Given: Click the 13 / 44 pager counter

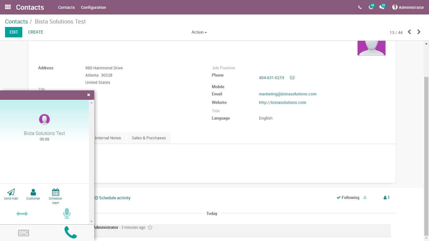Looking at the screenshot, I should coord(396,32).
